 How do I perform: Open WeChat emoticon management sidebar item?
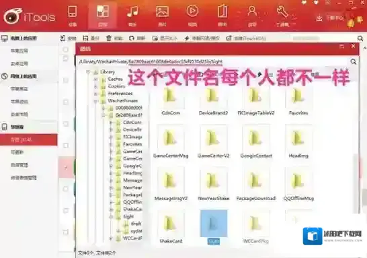(x=24, y=178)
